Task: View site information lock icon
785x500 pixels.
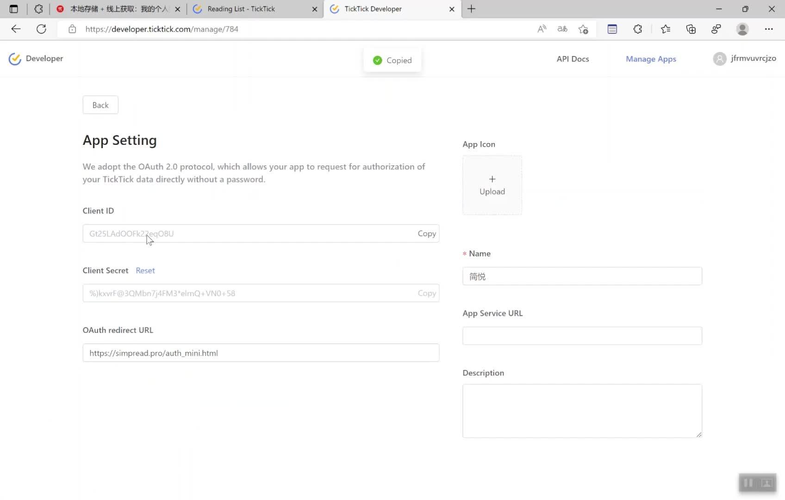Action: tap(72, 29)
